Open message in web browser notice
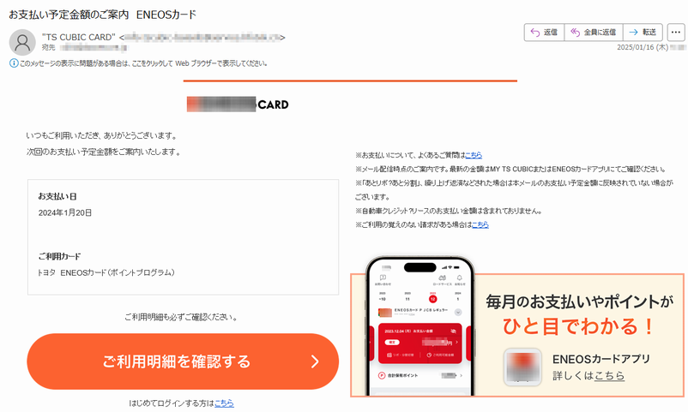This screenshot has width=688, height=412. click(143, 63)
